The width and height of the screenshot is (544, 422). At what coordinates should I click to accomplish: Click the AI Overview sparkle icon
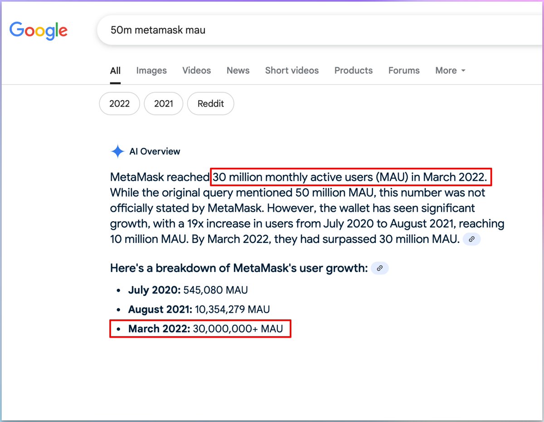tap(117, 151)
